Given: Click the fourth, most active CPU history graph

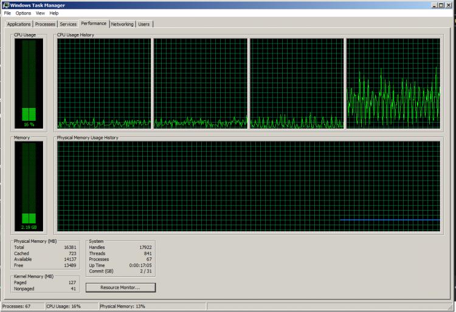Looking at the screenshot, I should 393,83.
